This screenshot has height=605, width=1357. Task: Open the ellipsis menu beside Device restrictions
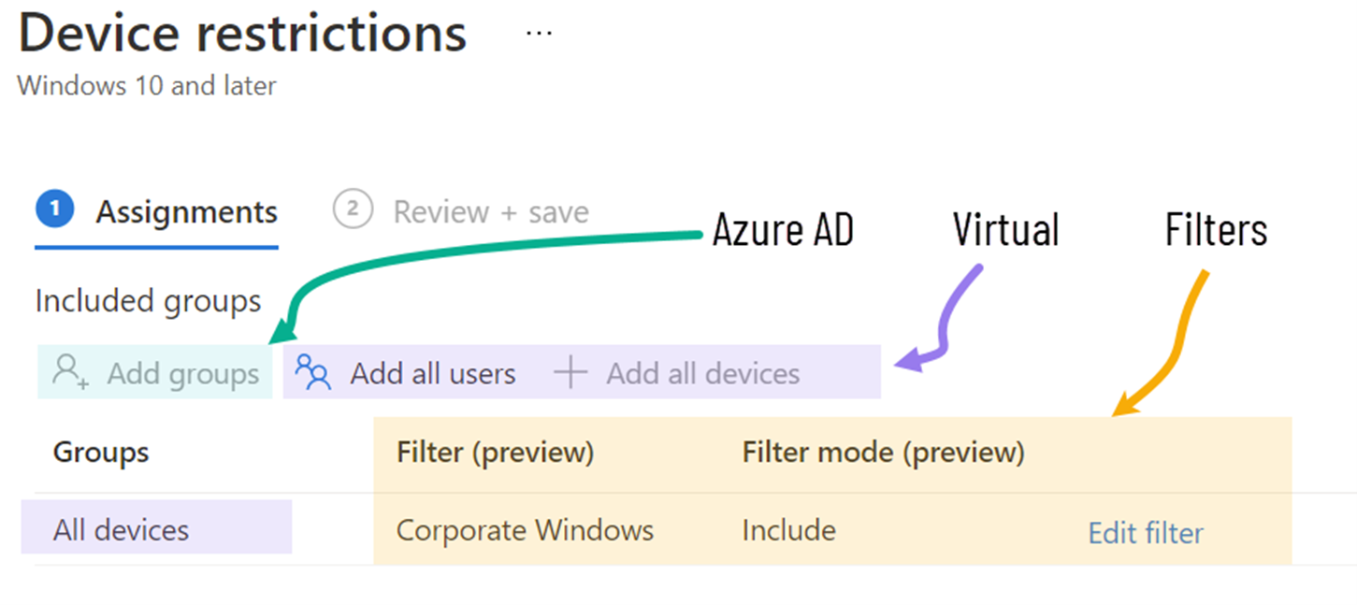(x=539, y=34)
